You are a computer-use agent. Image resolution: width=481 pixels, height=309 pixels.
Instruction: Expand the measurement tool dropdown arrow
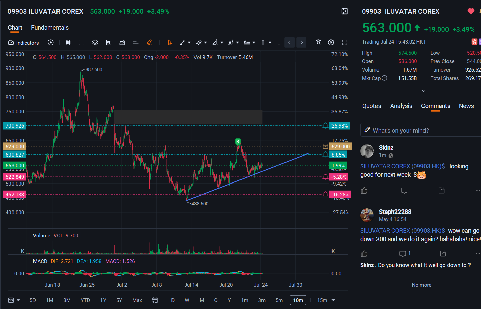coord(270,43)
